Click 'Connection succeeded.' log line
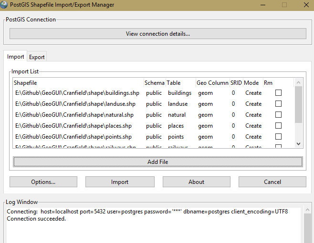 point(36,219)
